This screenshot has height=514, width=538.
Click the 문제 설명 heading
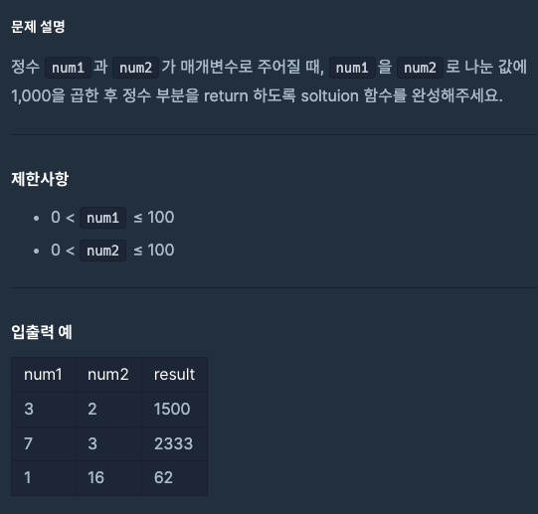point(38,27)
